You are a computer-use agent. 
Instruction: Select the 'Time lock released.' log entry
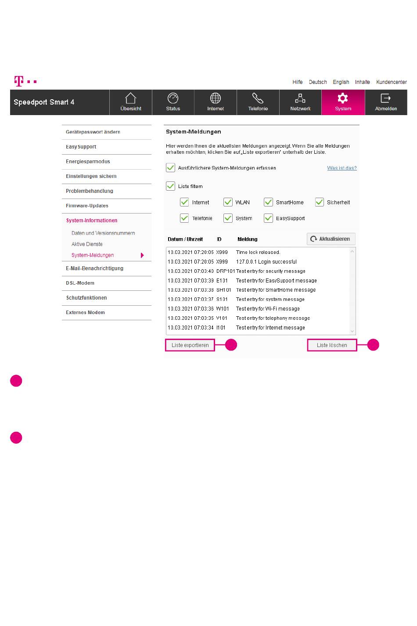click(258, 253)
